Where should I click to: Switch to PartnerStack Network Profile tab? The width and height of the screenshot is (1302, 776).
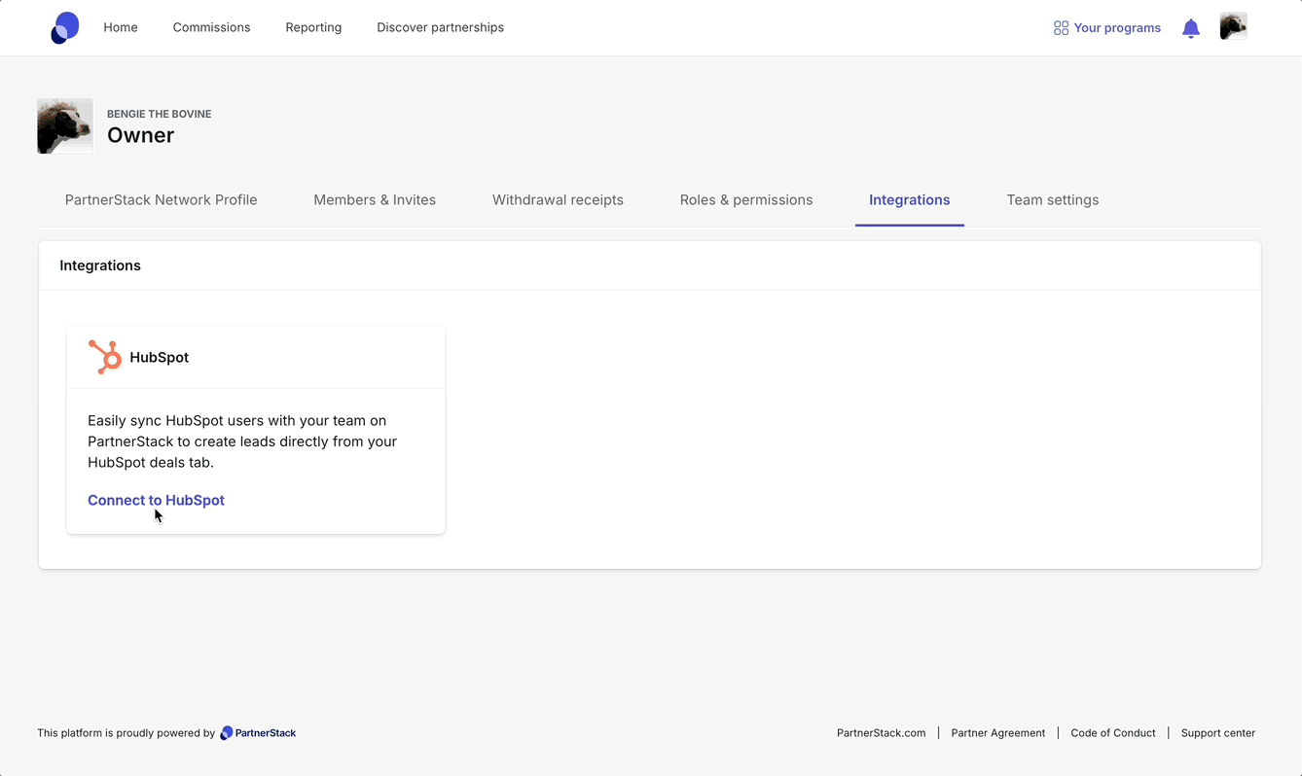pos(162,200)
